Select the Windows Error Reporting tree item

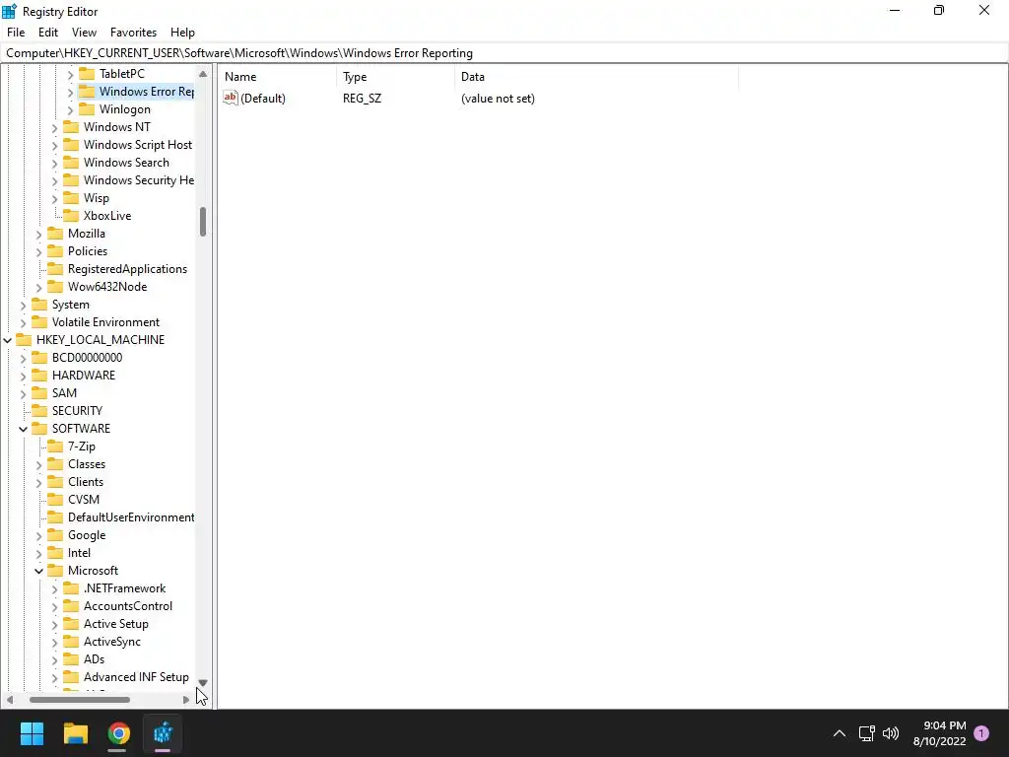pos(146,92)
